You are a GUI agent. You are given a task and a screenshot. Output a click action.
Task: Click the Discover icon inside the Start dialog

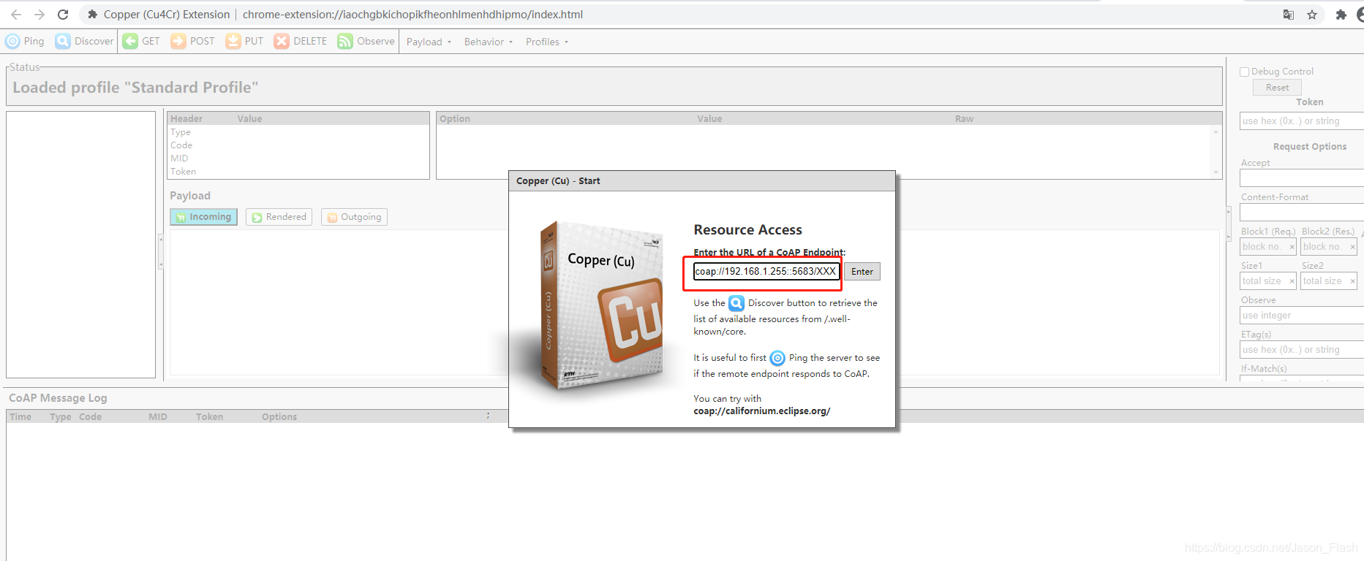point(736,303)
